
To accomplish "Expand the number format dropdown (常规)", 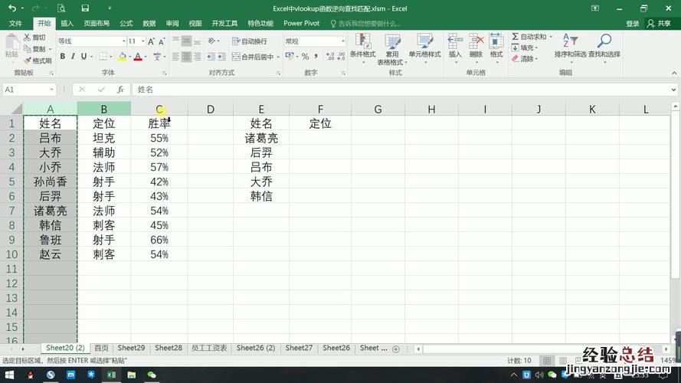I will click(342, 41).
